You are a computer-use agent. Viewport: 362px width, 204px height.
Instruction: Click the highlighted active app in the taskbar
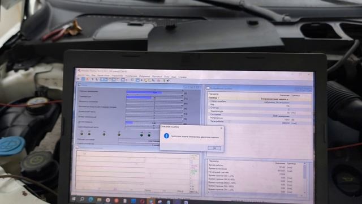151,201
